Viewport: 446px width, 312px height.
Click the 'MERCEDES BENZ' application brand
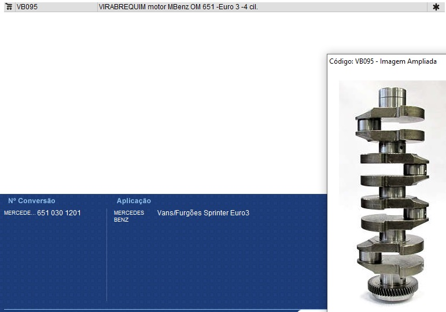click(x=128, y=216)
